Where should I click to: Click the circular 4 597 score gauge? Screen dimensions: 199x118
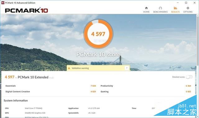(x=98, y=34)
